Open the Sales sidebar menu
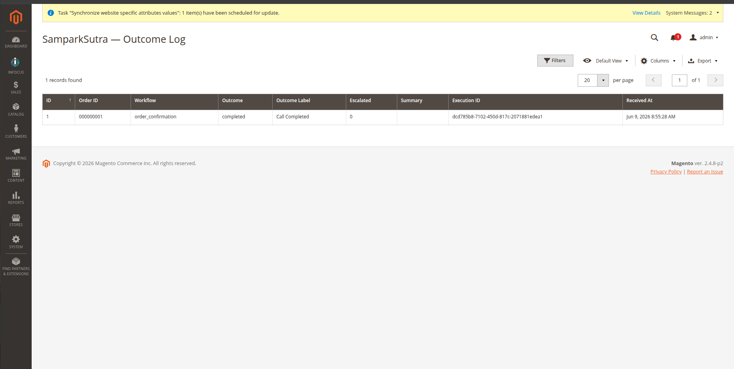734x369 pixels. point(16,87)
